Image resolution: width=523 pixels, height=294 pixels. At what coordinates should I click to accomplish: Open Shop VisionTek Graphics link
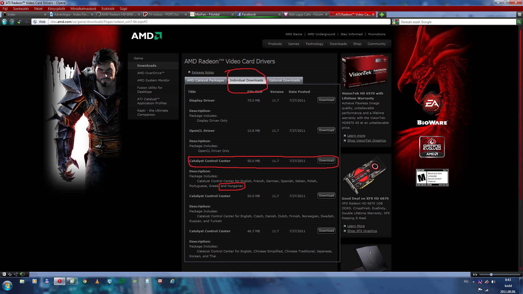(366, 140)
